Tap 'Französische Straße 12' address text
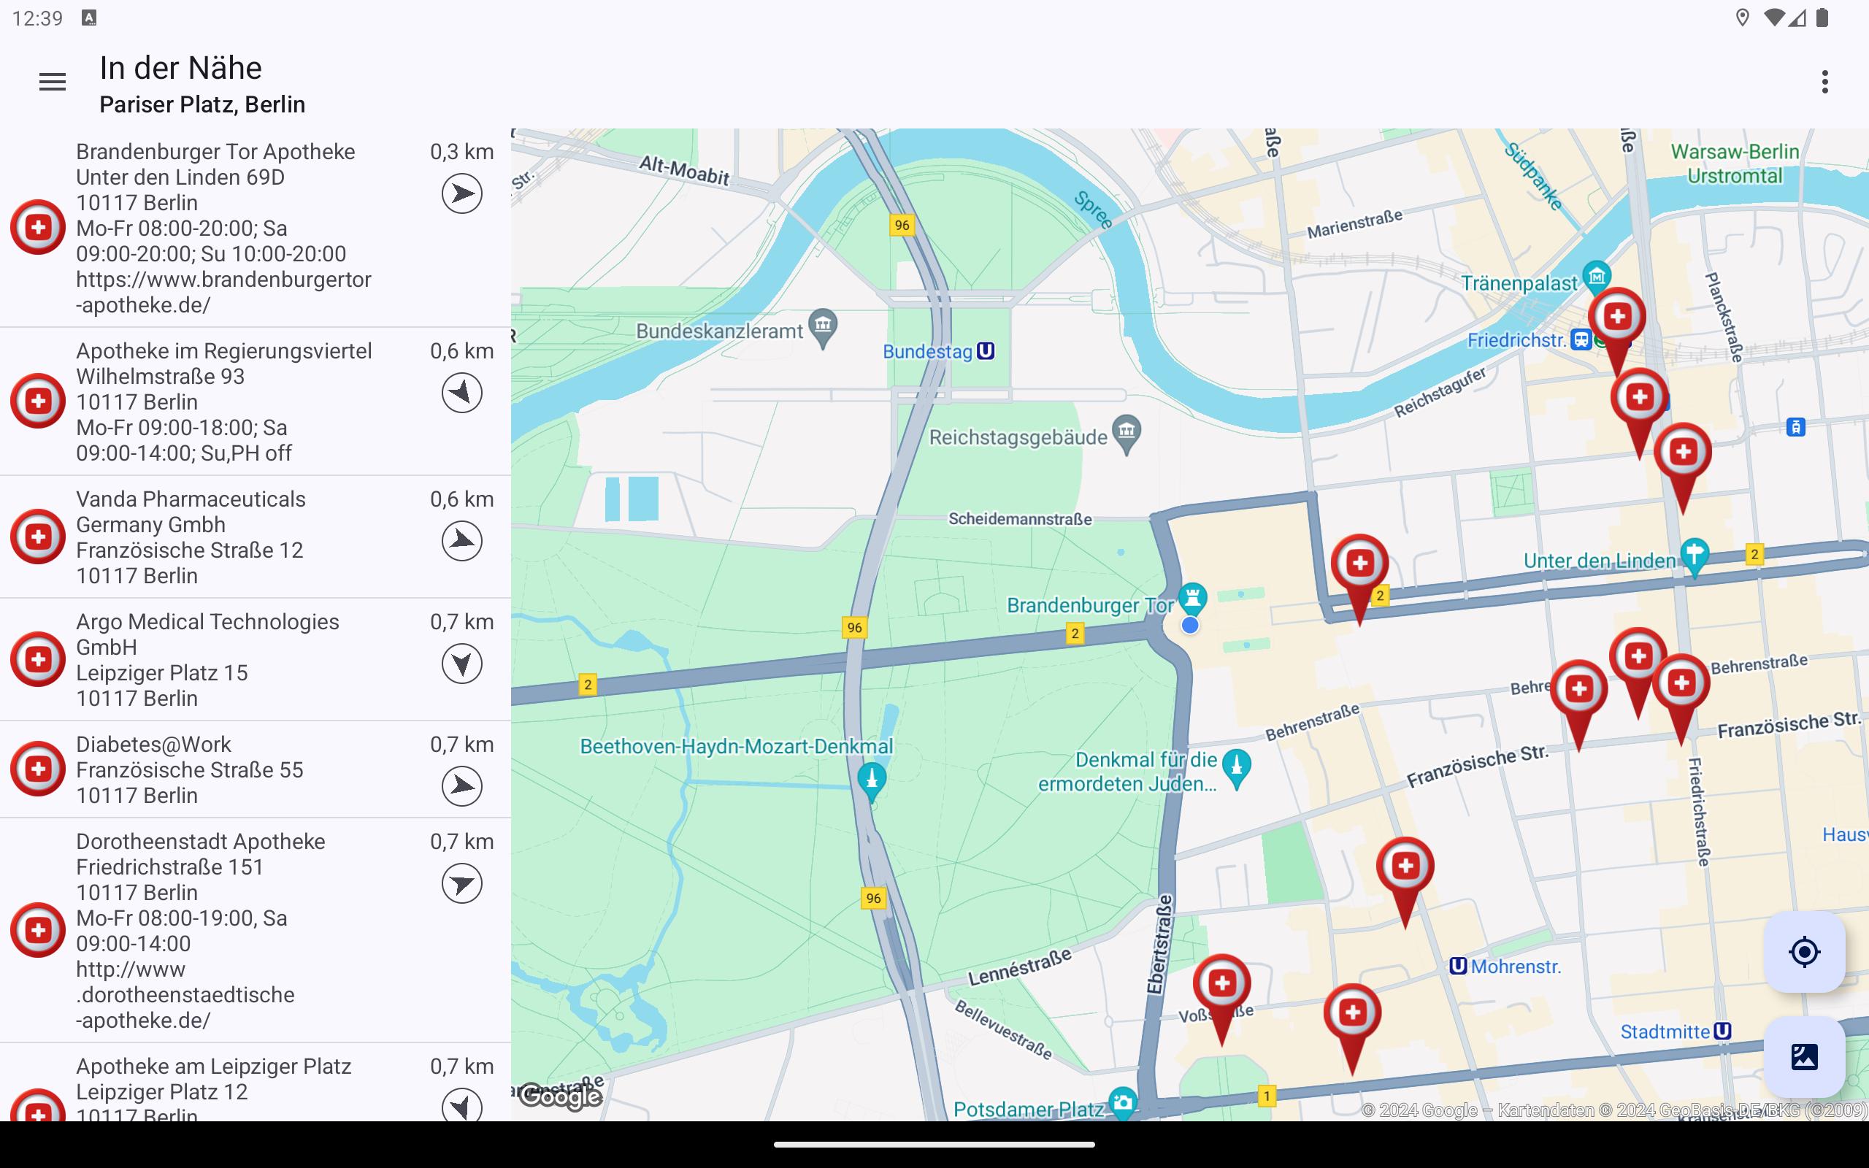Screen dimensions: 1869x1168 189,550
